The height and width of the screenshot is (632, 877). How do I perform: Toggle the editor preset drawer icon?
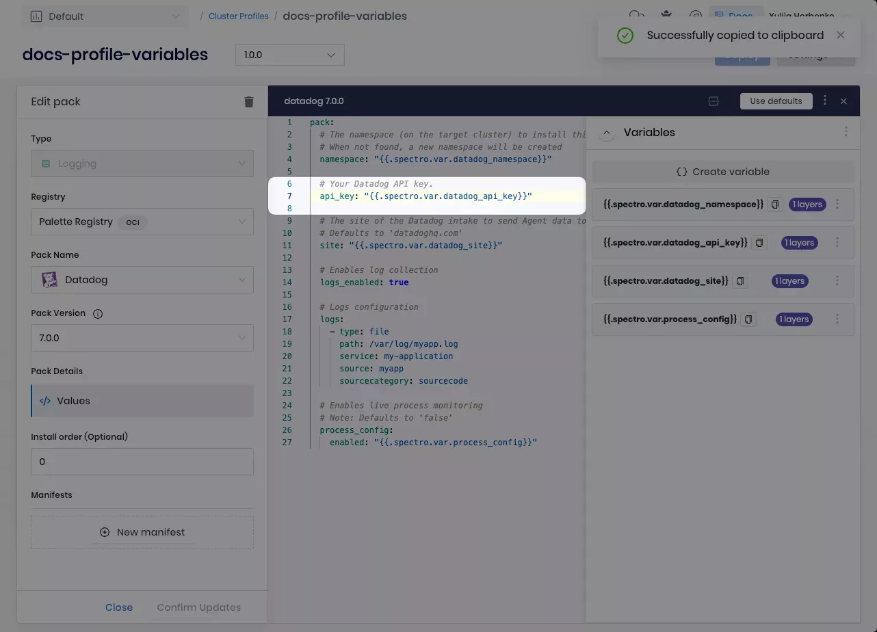click(x=714, y=101)
